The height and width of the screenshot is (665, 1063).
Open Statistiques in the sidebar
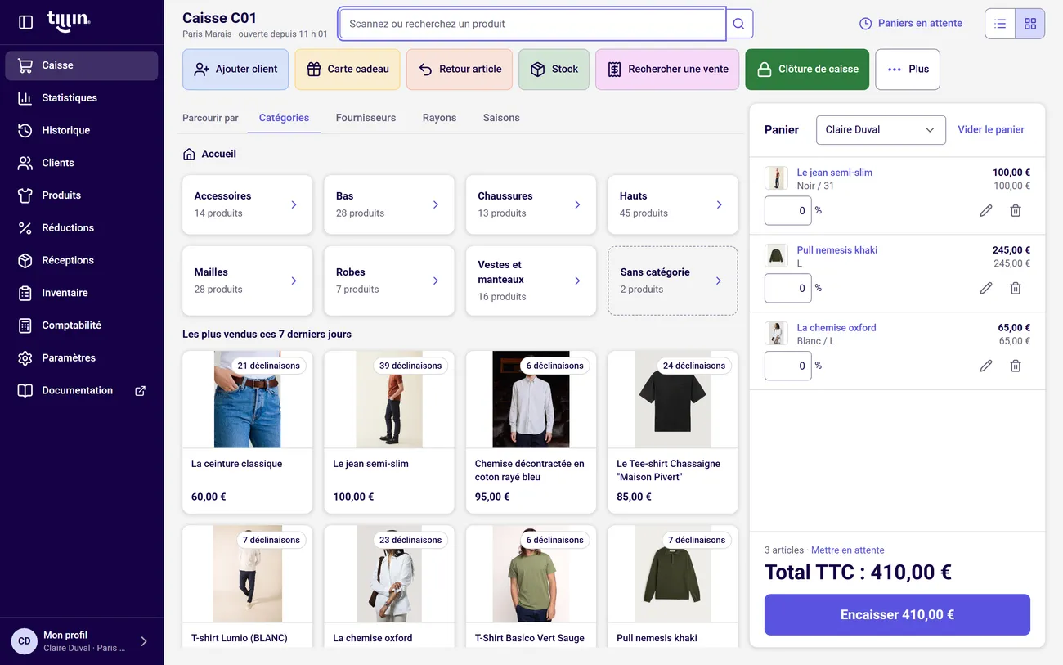81,98
